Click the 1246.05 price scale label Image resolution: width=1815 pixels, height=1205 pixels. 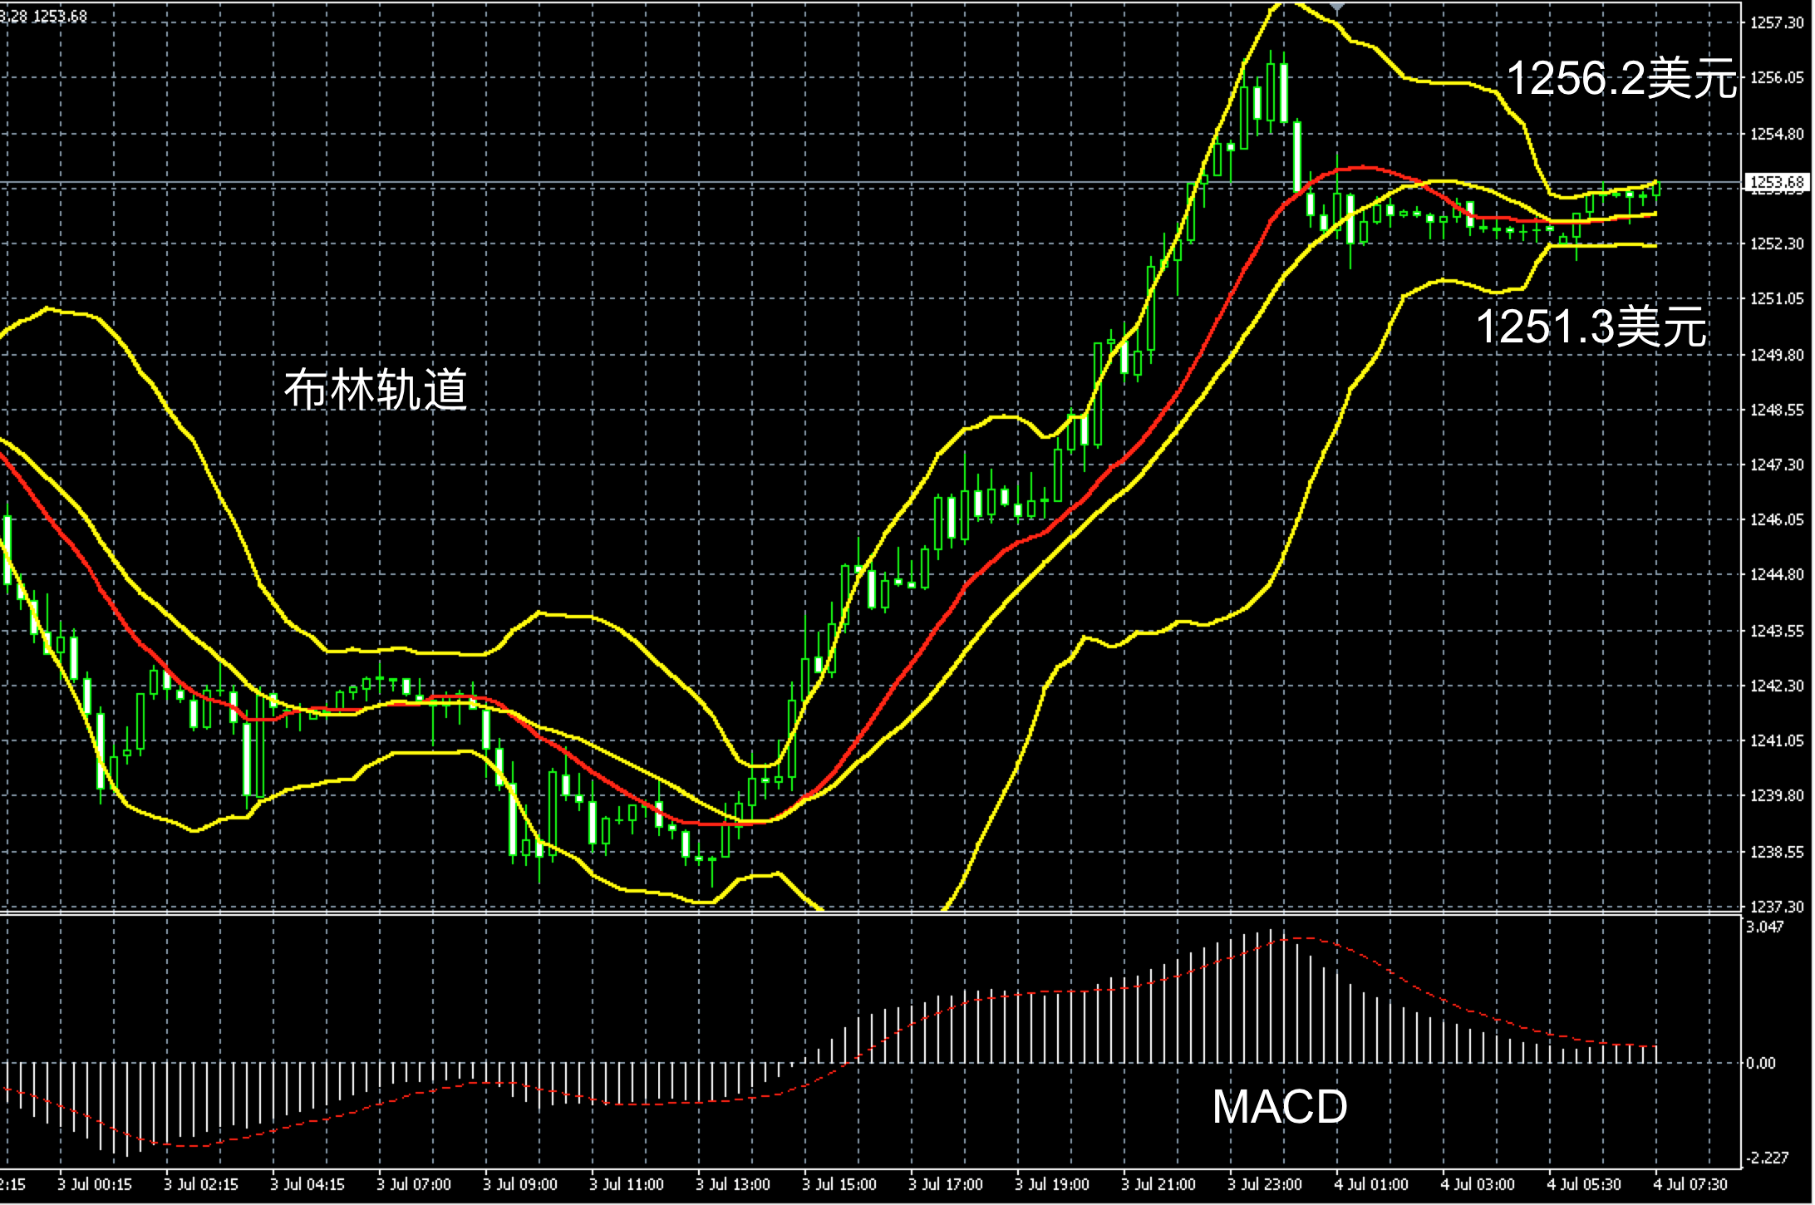(x=1776, y=520)
